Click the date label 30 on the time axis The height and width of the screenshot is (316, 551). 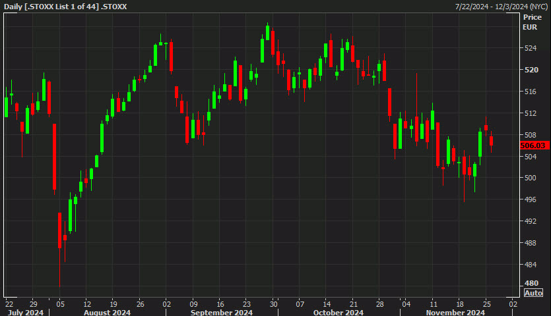[x=273, y=304]
